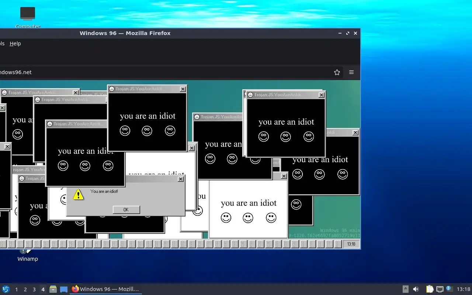
Task: Click the show desktop panel icon
Action: click(x=64, y=289)
